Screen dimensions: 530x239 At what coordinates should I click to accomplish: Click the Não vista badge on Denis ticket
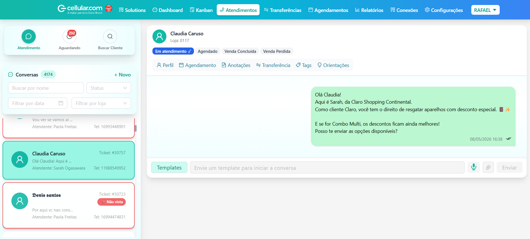(112, 202)
